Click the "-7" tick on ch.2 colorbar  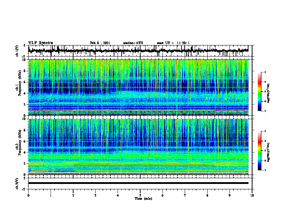click(x=265, y=170)
